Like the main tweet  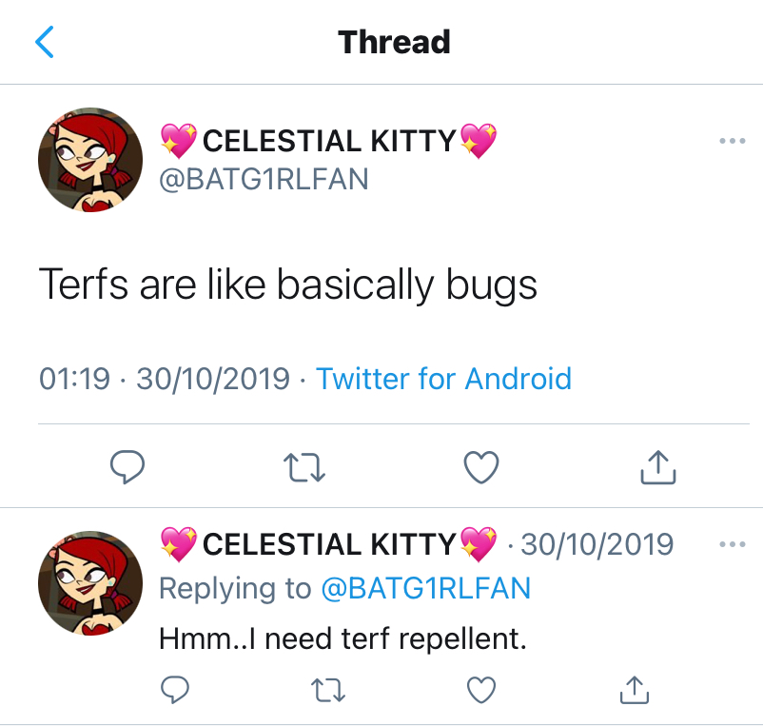coord(481,466)
